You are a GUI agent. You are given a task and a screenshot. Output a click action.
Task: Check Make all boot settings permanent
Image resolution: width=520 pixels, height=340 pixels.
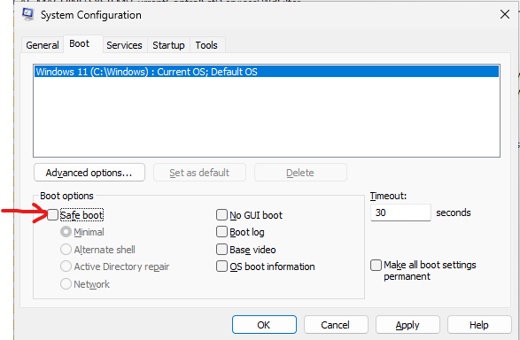tap(376, 265)
